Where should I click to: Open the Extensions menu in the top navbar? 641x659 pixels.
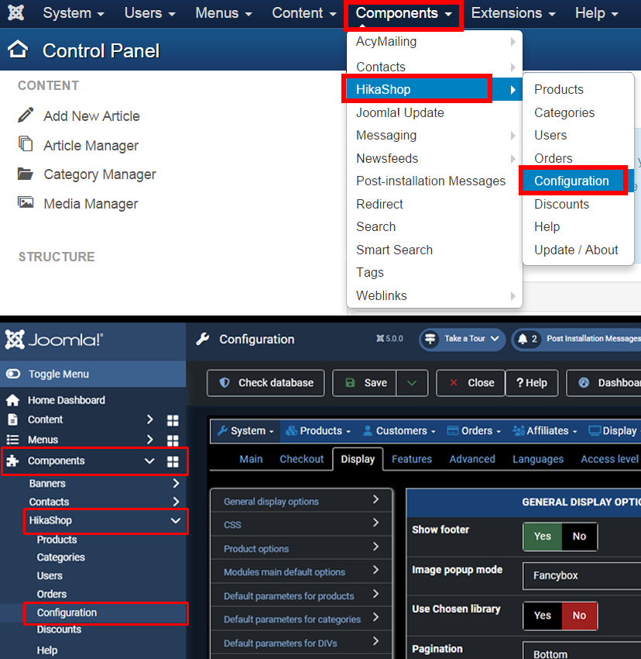pyautogui.click(x=513, y=13)
